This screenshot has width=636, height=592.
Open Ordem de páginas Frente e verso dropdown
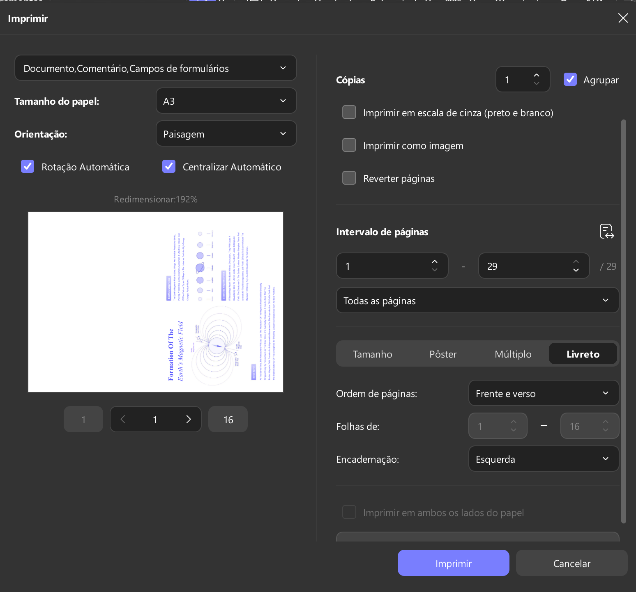[544, 393]
